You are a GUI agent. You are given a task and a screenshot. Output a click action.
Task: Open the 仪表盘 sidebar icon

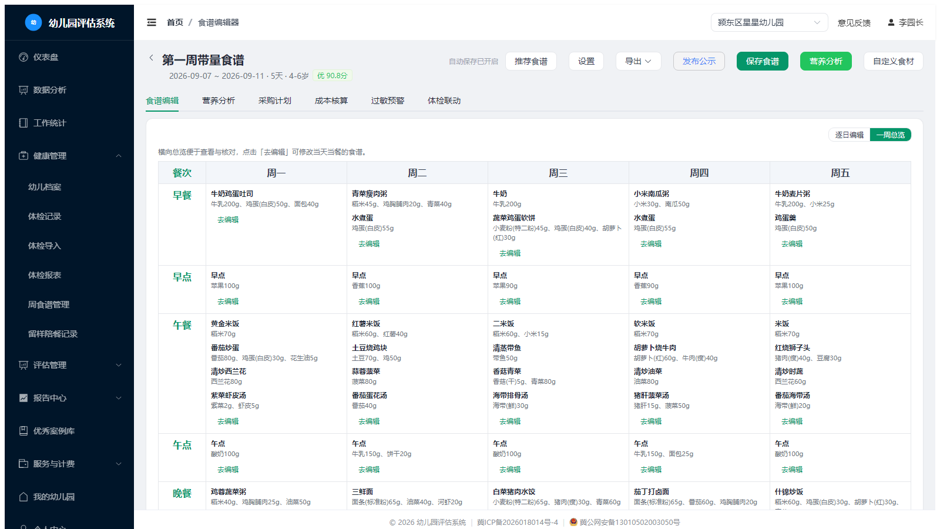pos(23,57)
